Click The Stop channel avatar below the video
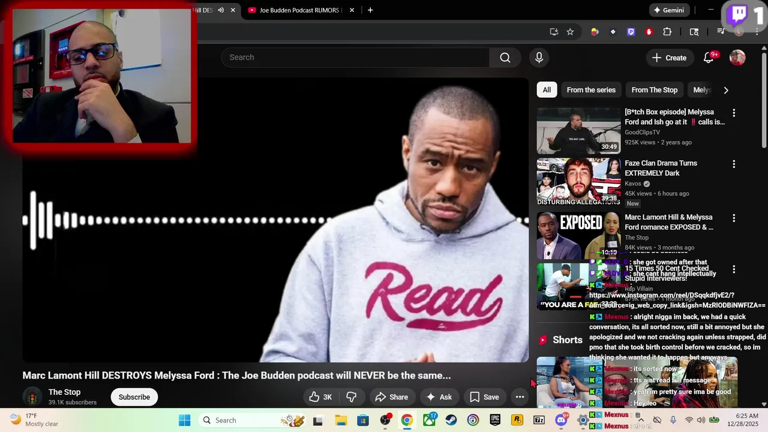Viewport: 768px width, 432px height. [x=32, y=397]
